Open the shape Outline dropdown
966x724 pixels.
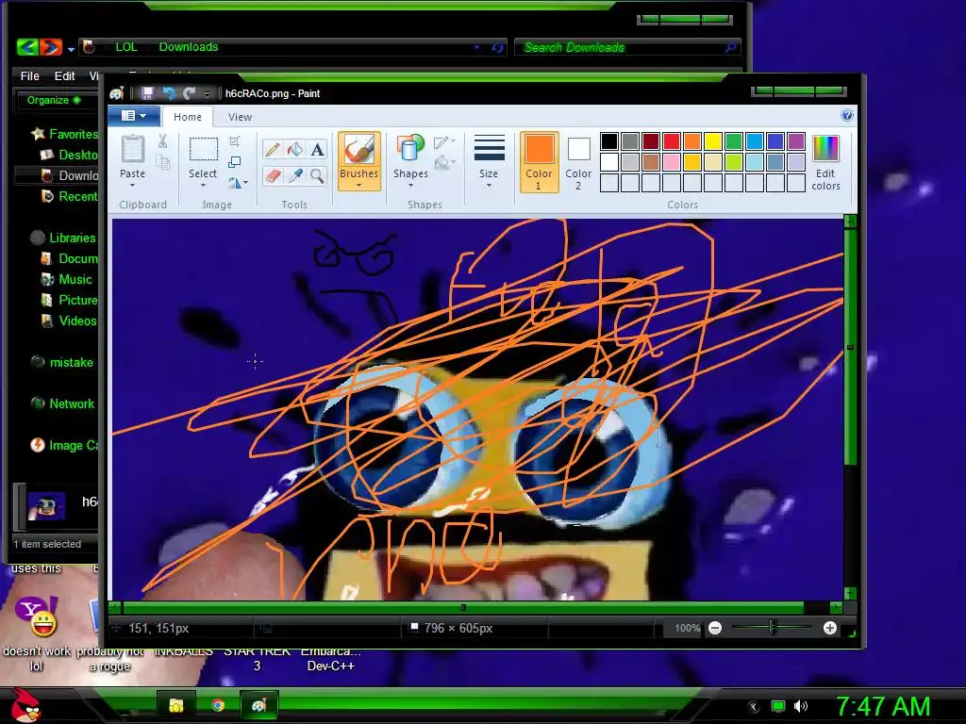(x=444, y=143)
